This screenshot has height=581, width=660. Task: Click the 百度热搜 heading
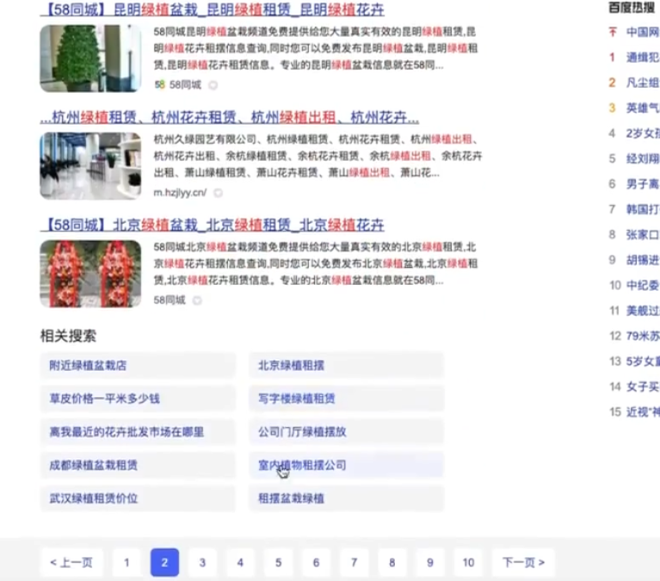tap(632, 7)
